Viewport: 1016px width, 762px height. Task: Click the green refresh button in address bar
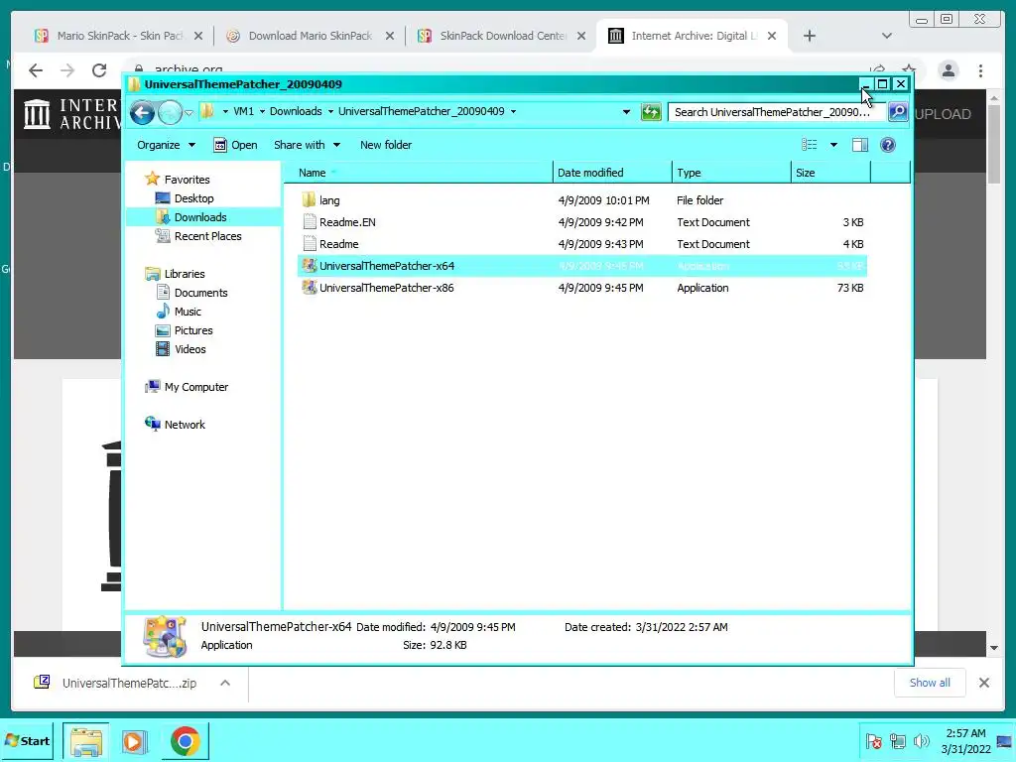click(x=651, y=112)
